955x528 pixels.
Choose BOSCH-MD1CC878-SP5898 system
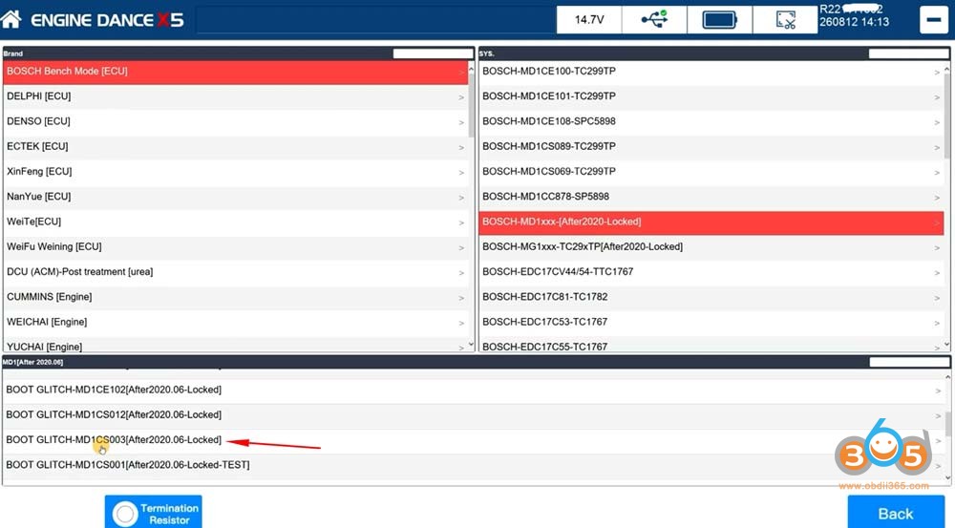coord(711,197)
